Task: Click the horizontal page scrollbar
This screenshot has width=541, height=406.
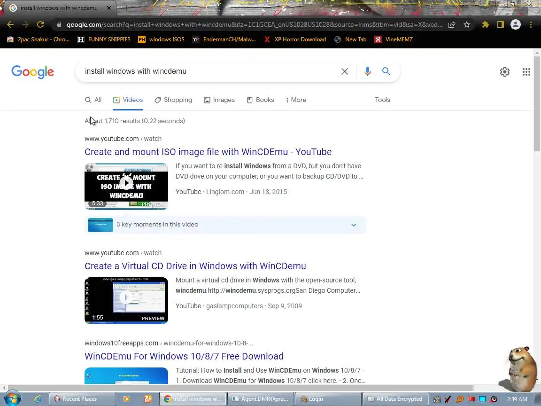Action: tap(240, 388)
